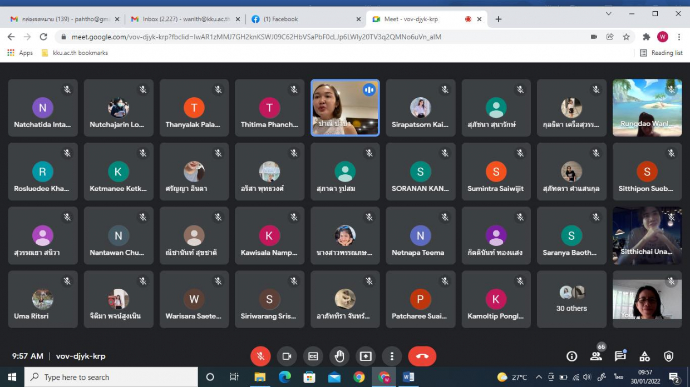690x387 pixels.
Task: Open Chrome tab search chevron
Action: coord(608,14)
